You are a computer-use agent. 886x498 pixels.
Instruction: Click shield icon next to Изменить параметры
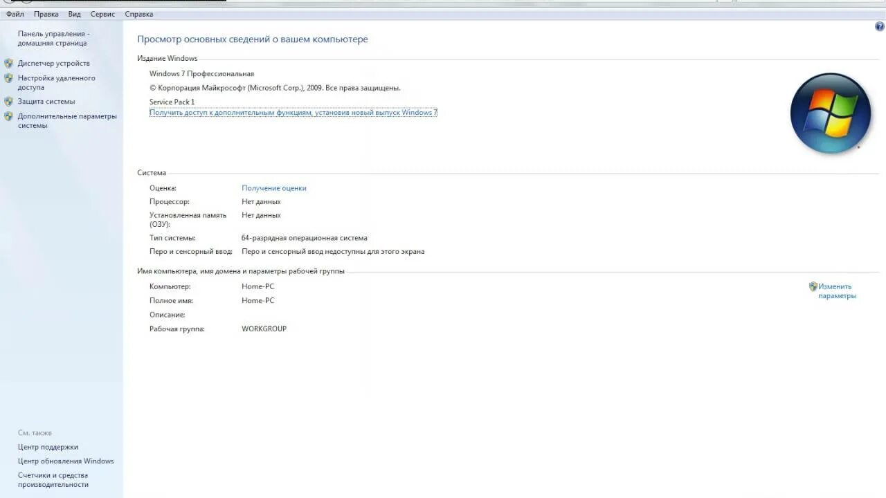coord(813,286)
